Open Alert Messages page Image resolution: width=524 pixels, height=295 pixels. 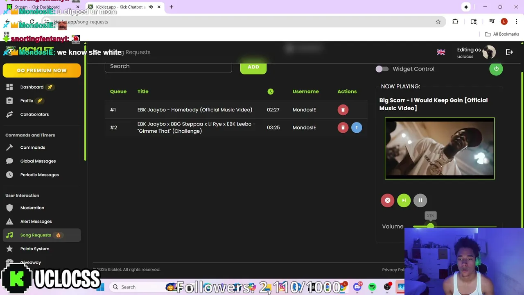point(36,222)
